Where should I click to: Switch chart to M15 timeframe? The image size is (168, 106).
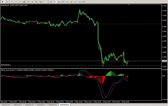pos(59,2)
